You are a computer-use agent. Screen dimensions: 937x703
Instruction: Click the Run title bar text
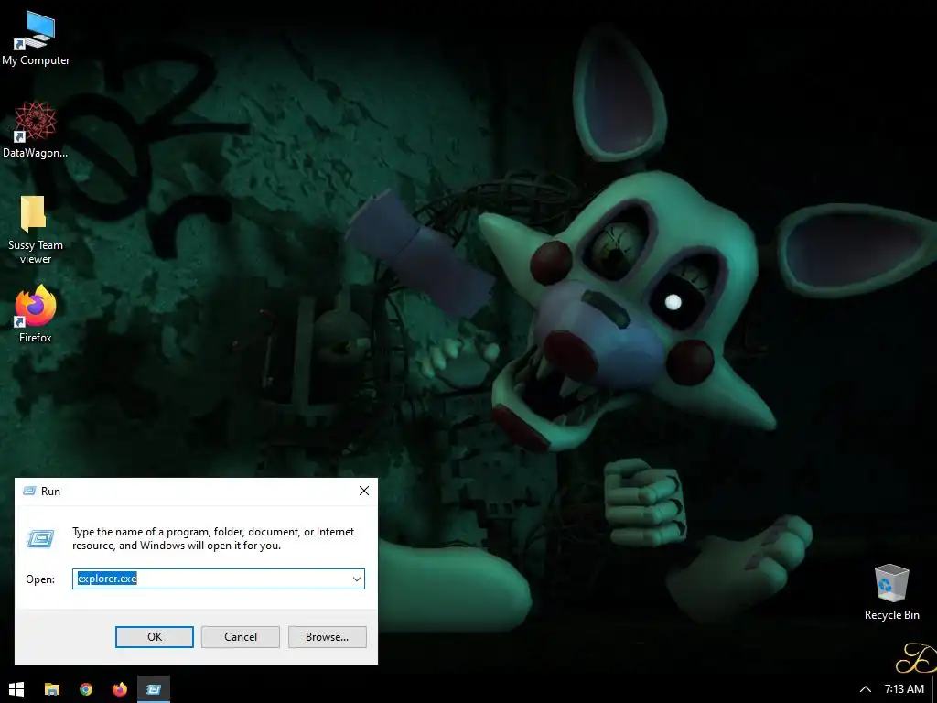click(x=51, y=491)
